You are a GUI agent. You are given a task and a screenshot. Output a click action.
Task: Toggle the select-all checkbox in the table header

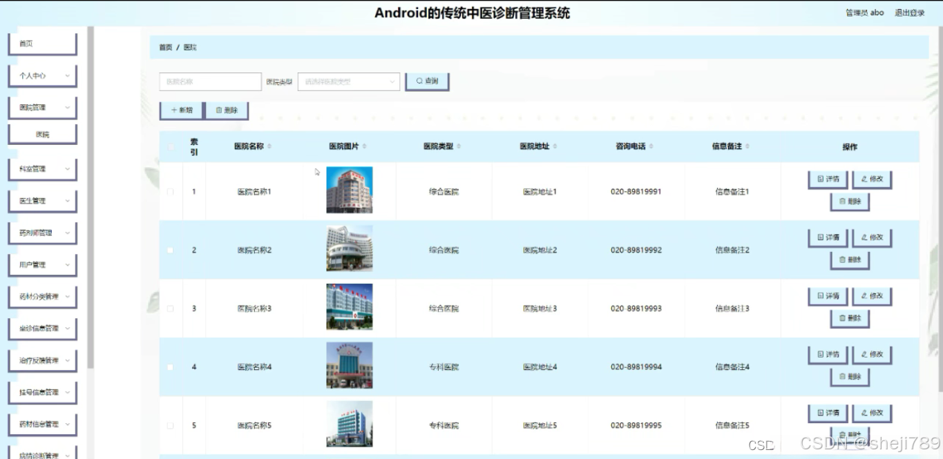pos(171,146)
